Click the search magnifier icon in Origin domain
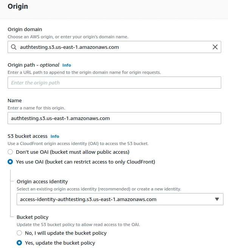This screenshot has height=248, width=228. point(14,47)
